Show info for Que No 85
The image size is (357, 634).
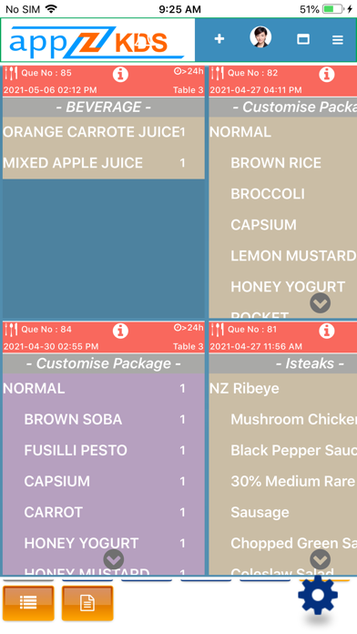[x=120, y=75]
